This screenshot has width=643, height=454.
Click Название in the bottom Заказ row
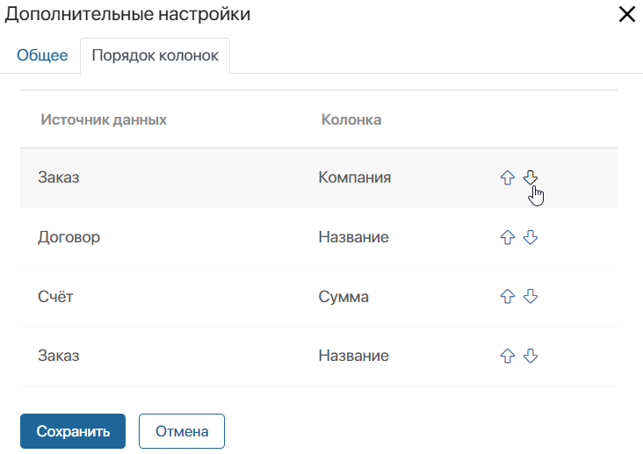click(x=353, y=356)
